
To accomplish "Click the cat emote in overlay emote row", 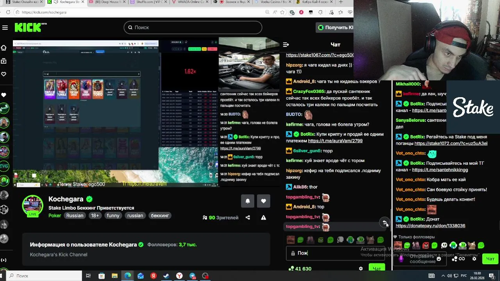I will [472, 245].
